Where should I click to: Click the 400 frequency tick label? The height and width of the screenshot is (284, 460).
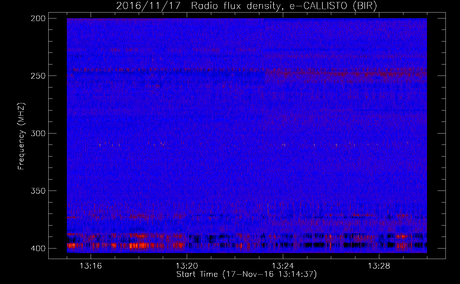38,248
